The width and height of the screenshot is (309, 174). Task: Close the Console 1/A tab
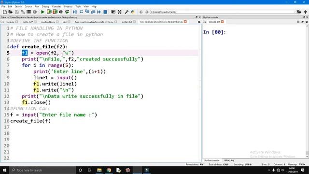pyautogui.click(x=222, y=22)
